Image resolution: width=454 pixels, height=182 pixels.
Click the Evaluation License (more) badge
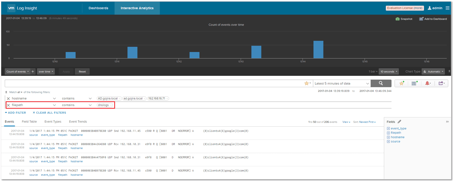coord(405,8)
